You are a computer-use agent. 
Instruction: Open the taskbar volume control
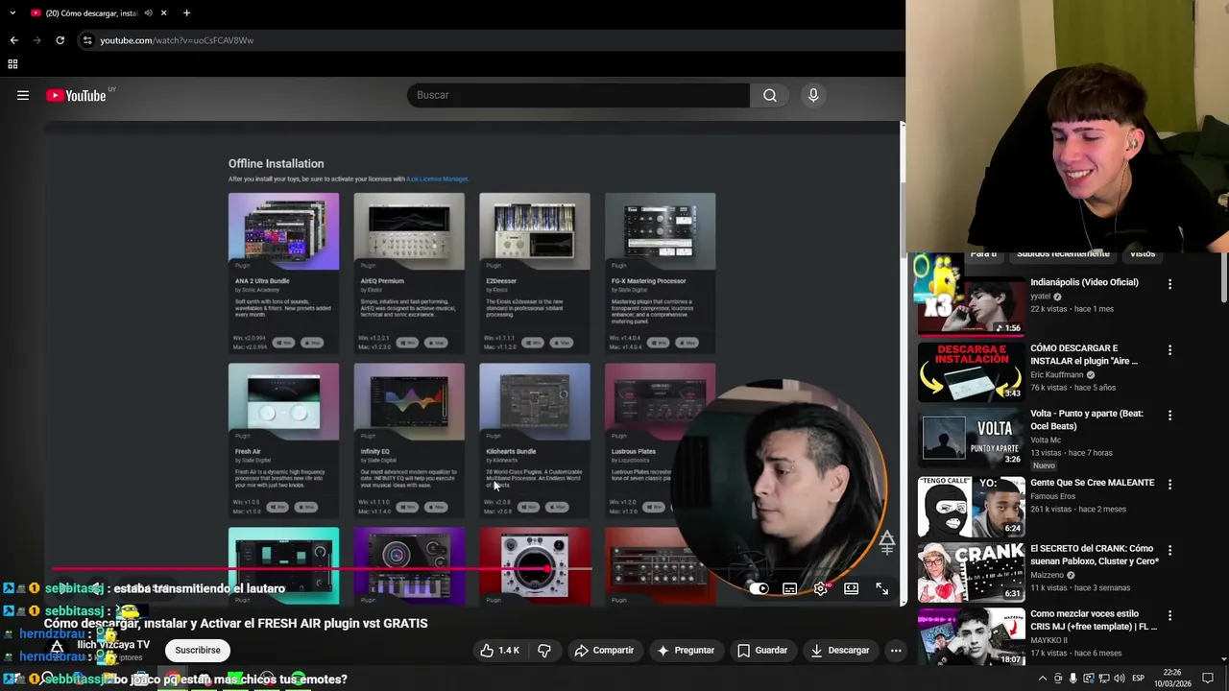[1120, 679]
